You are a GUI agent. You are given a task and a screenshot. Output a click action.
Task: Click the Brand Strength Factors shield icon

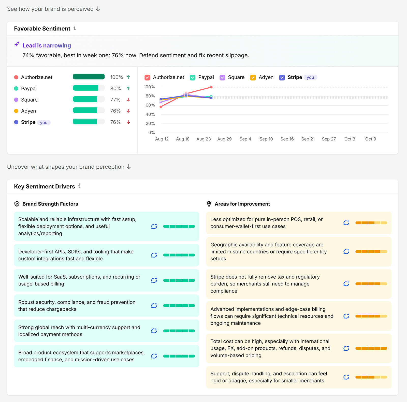click(17, 204)
